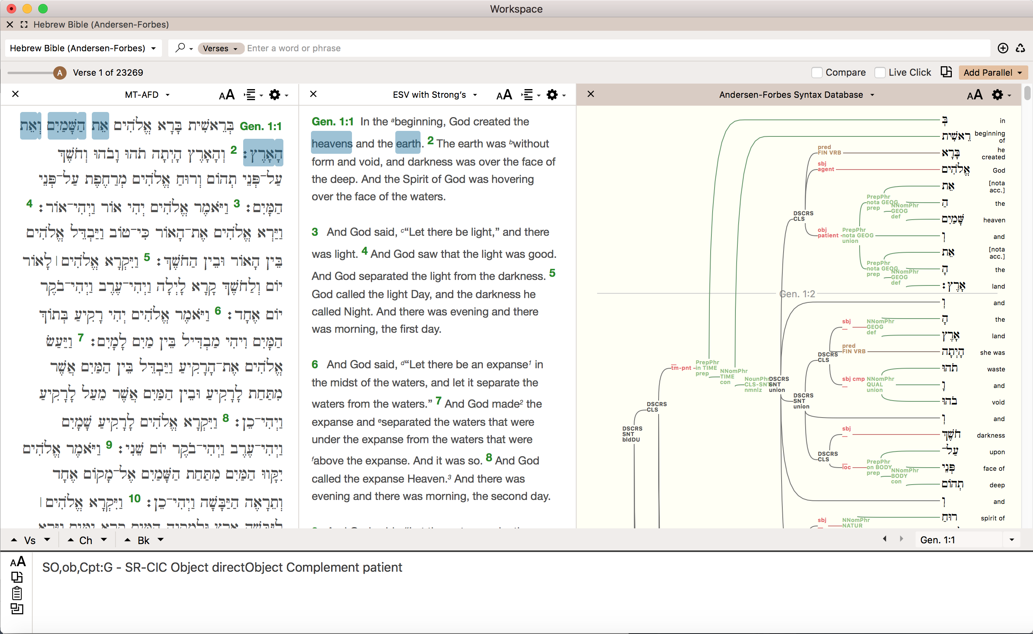Click the verse position slider thumb
Viewport: 1033px width, 634px height.
60,73
